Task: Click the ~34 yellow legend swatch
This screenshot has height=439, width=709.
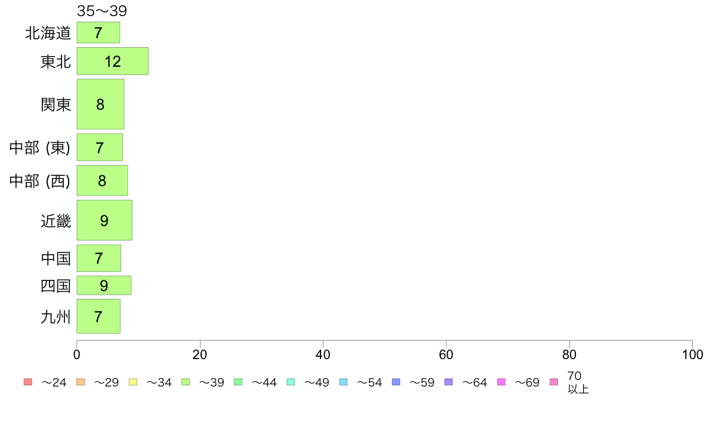Action: pos(133,382)
